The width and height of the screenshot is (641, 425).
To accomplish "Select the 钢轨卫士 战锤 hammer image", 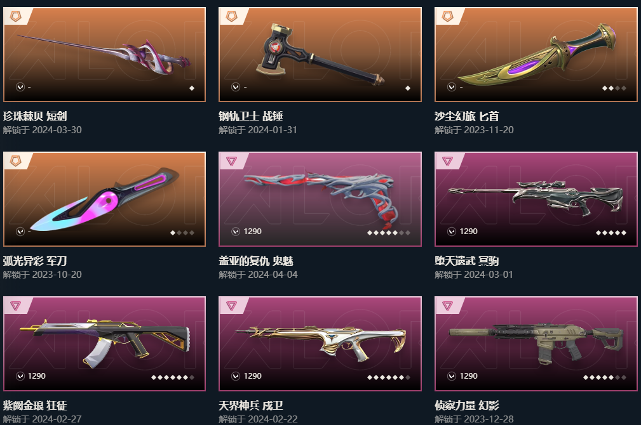I will pos(320,55).
